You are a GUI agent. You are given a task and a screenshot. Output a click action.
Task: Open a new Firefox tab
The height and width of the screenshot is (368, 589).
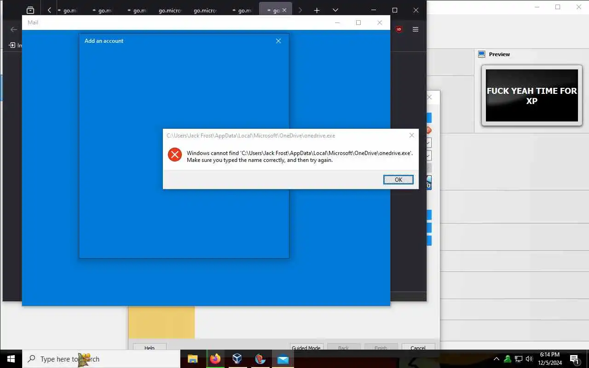point(317,10)
